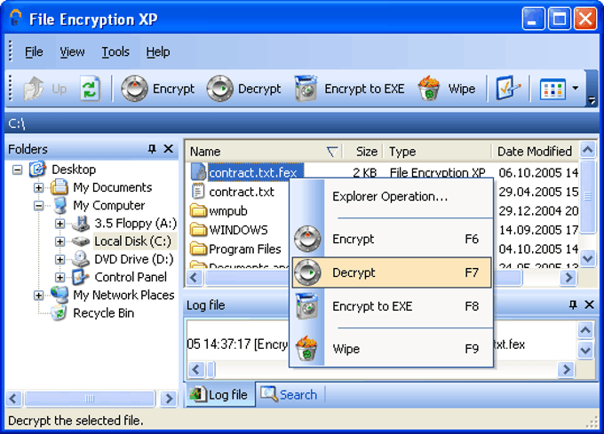Collapse the My Computer tree node
This screenshot has width=604, height=434.
[39, 205]
